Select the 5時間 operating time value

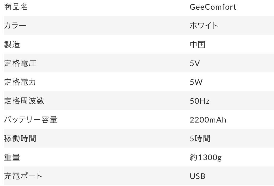tap(200, 138)
